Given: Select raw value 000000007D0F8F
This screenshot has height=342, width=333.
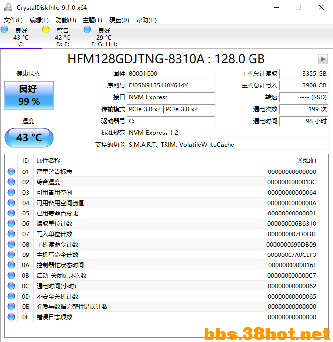Looking at the screenshot, I should pos(292,234).
